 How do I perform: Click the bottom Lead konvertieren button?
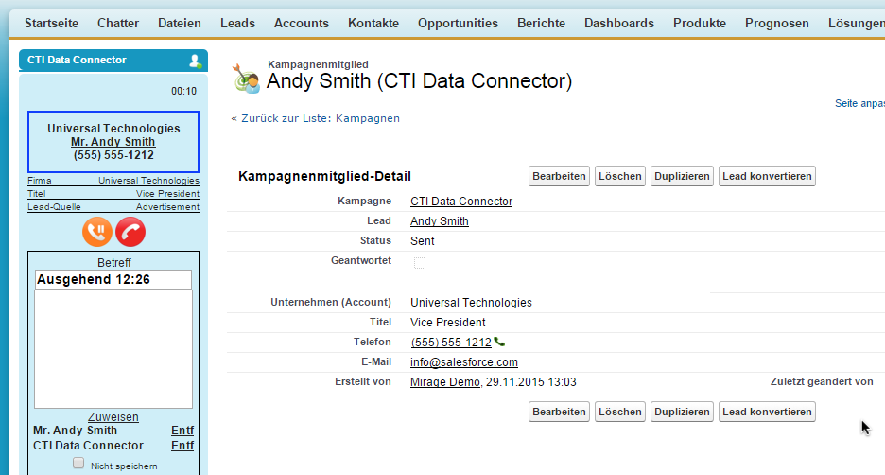click(x=767, y=412)
